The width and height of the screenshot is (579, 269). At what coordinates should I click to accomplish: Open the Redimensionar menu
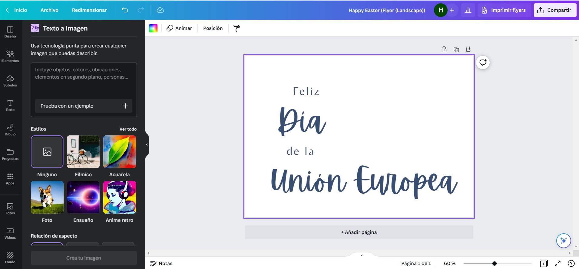(x=89, y=10)
